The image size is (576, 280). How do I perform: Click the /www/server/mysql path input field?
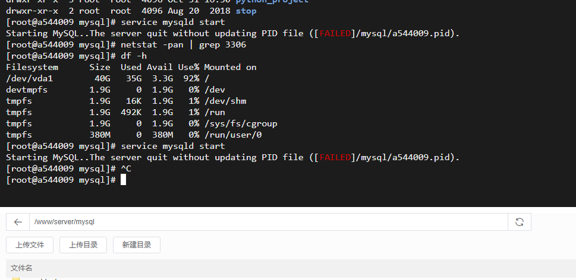[269, 222]
